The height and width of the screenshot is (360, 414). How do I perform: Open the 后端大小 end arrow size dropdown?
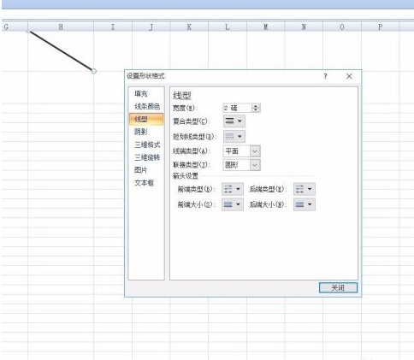click(x=305, y=204)
